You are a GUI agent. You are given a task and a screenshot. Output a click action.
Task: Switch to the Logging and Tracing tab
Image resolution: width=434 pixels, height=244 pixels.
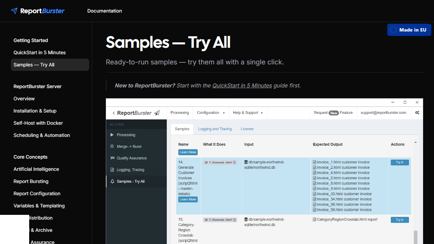click(215, 129)
